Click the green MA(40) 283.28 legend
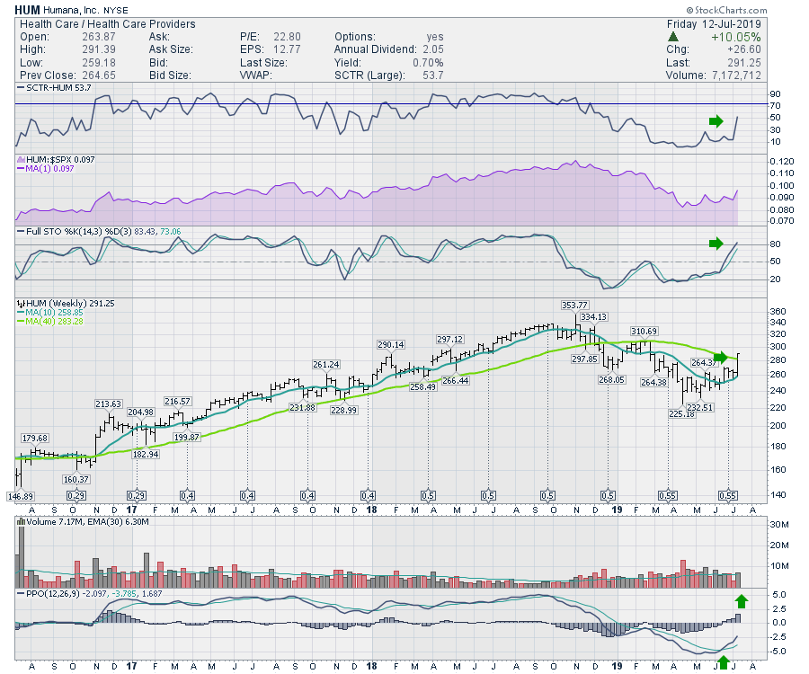The height and width of the screenshot is (674, 809). 50,321
